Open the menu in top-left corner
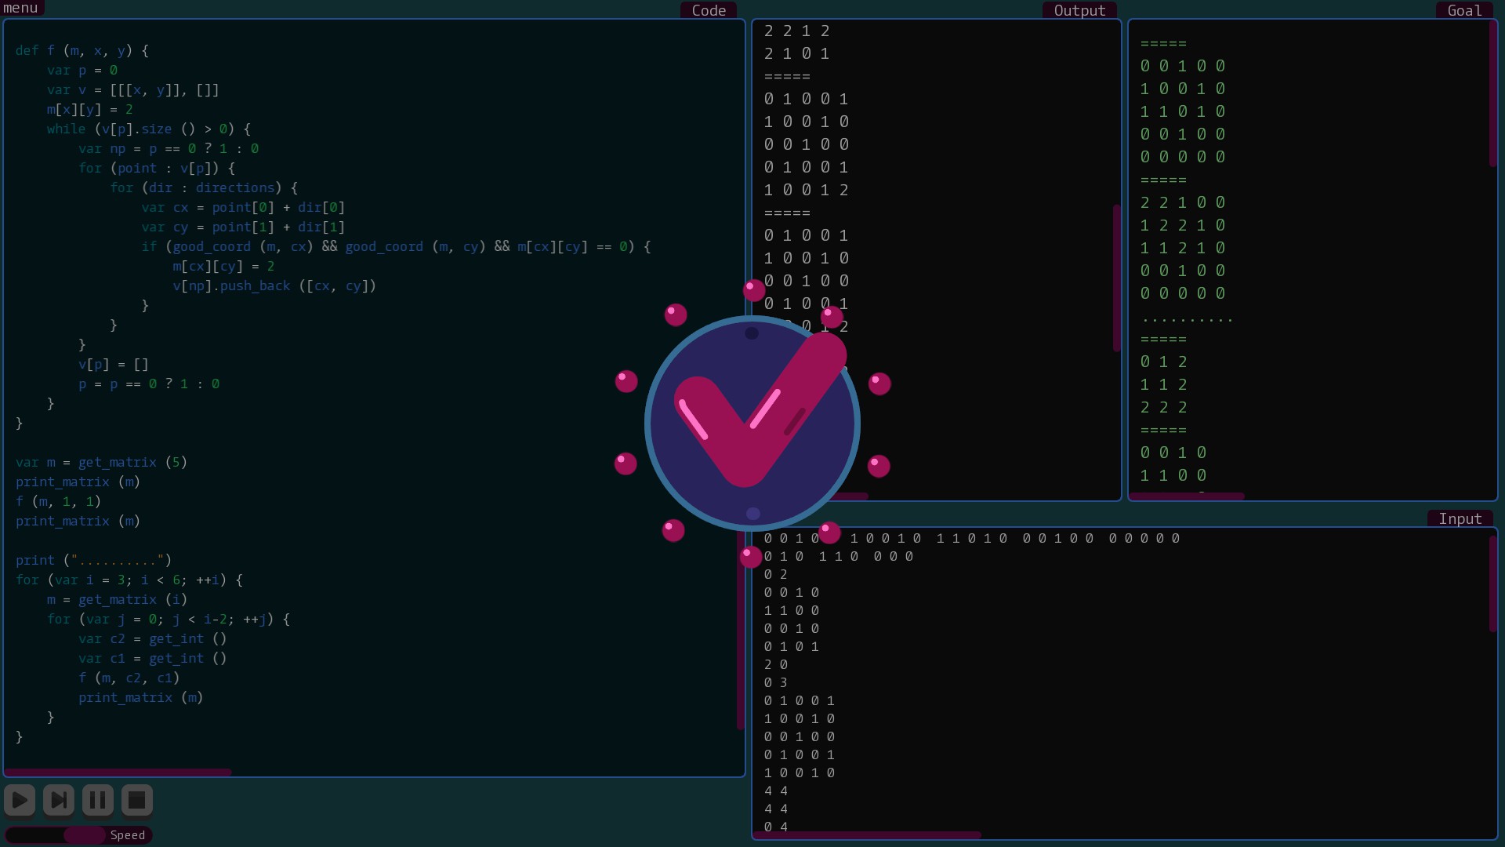This screenshot has height=847, width=1505. (x=21, y=8)
